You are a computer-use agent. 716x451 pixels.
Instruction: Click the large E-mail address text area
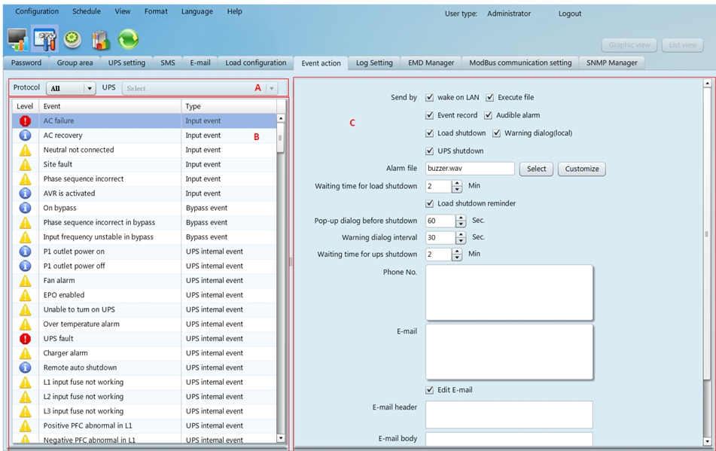coord(509,352)
